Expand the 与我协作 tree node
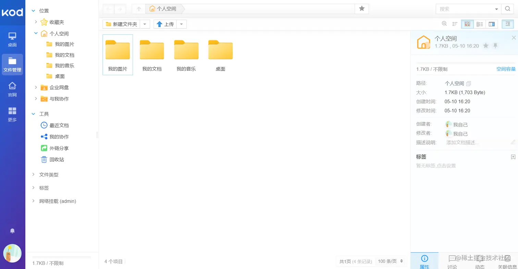The image size is (518, 269). (36, 99)
